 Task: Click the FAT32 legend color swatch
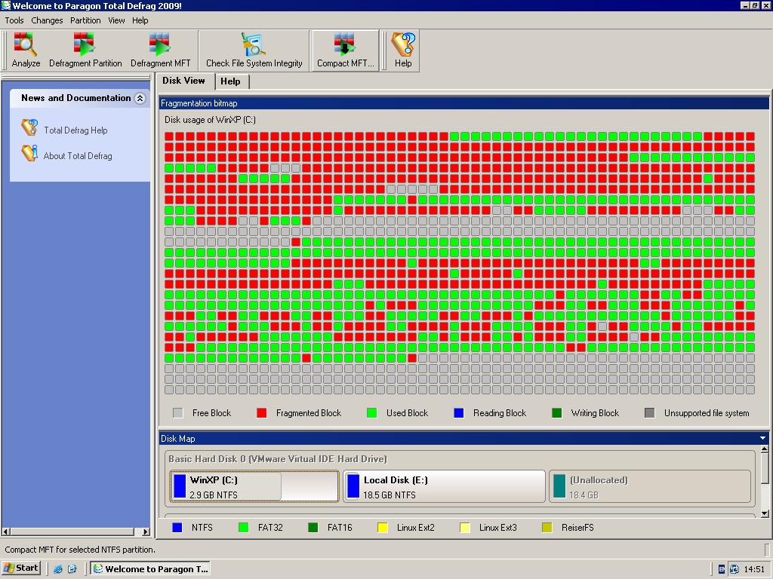pos(243,528)
